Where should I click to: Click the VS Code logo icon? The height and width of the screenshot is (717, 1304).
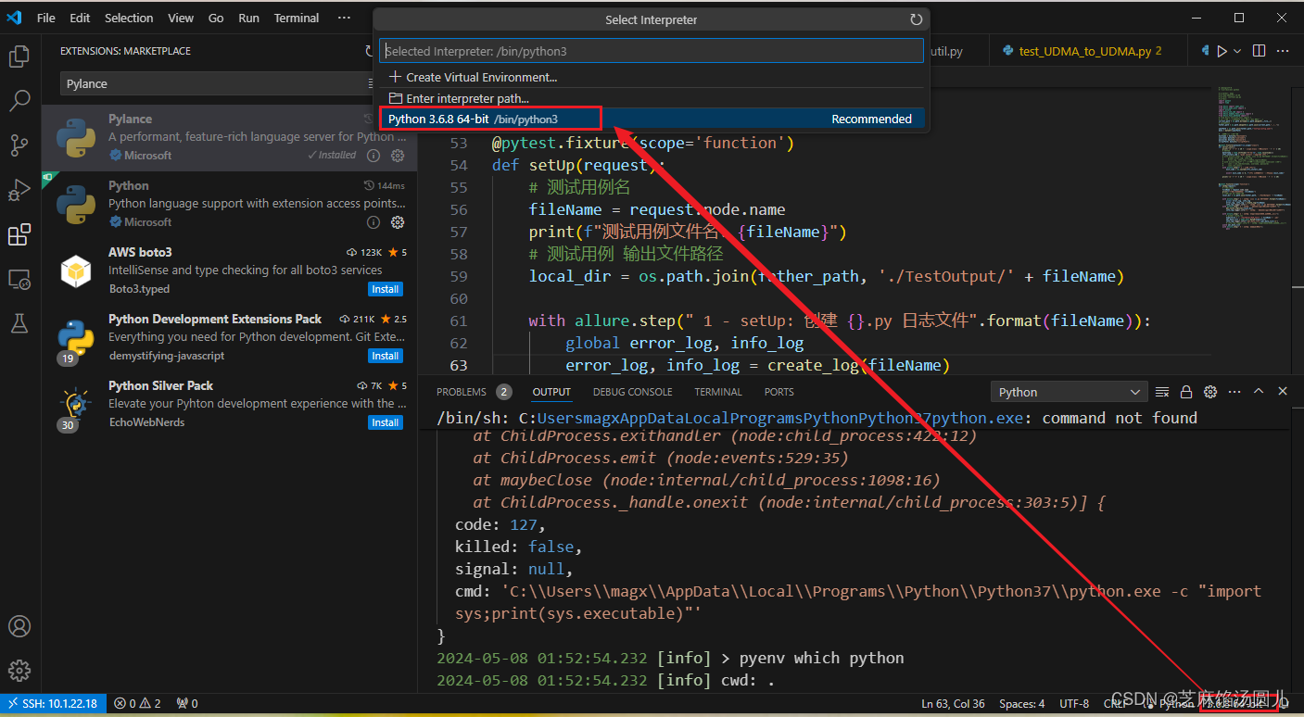tap(14, 18)
